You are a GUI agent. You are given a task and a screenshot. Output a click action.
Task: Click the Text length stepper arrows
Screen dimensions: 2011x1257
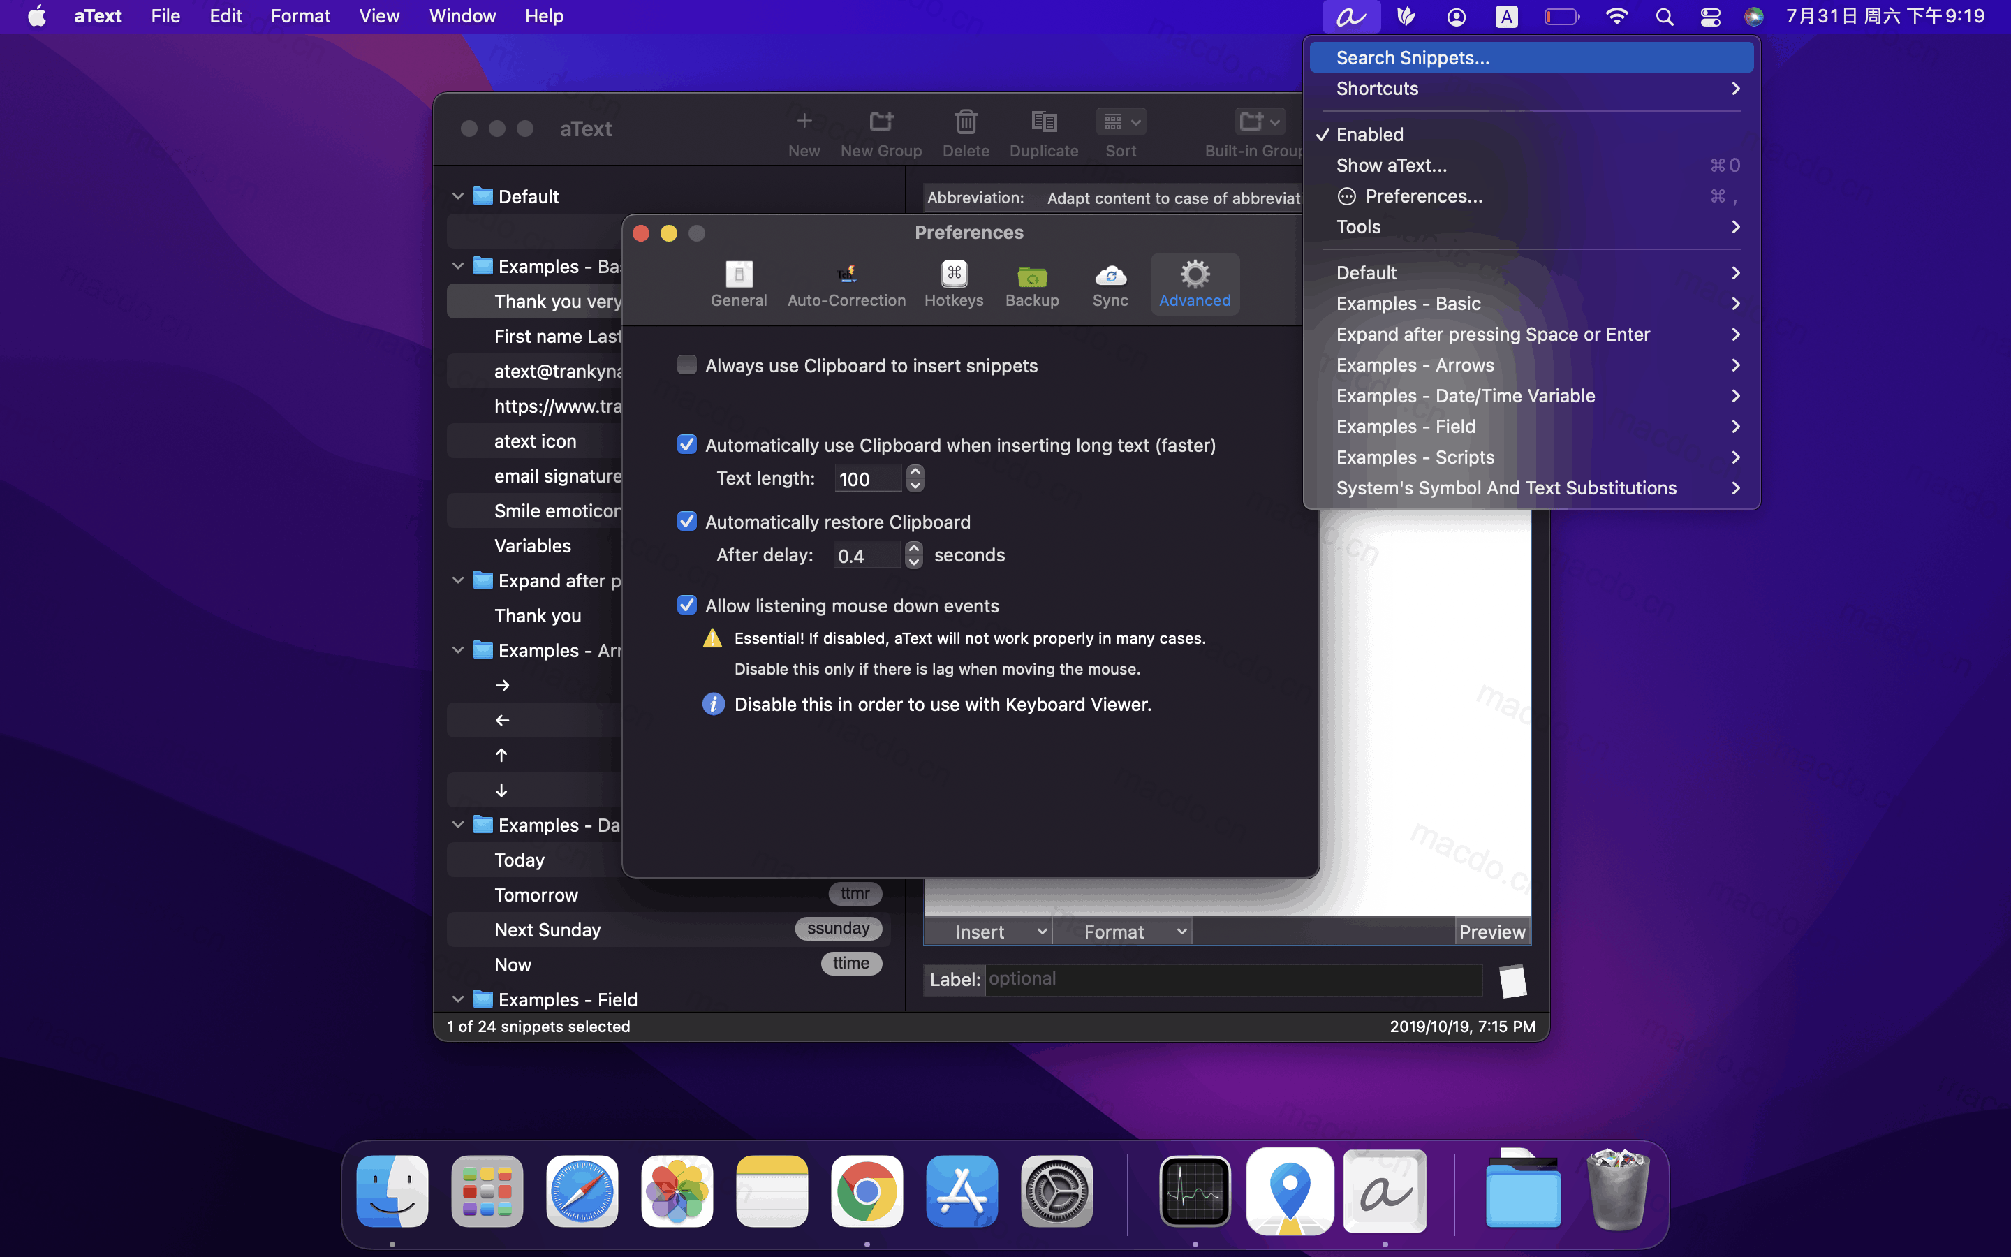coord(915,478)
